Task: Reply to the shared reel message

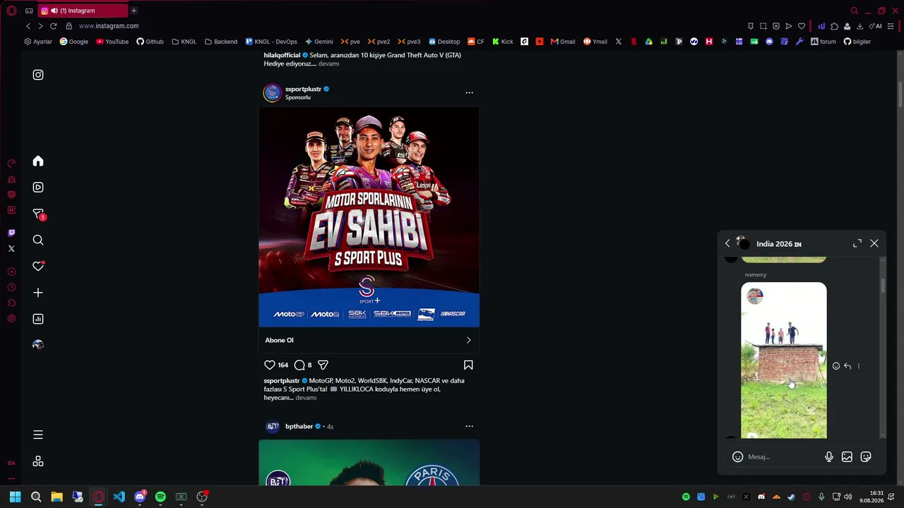Action: coord(847,366)
